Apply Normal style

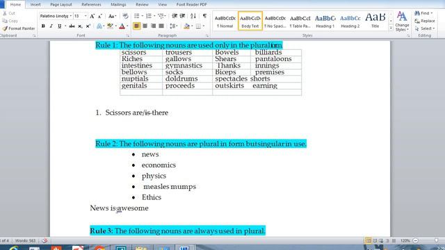[225, 21]
